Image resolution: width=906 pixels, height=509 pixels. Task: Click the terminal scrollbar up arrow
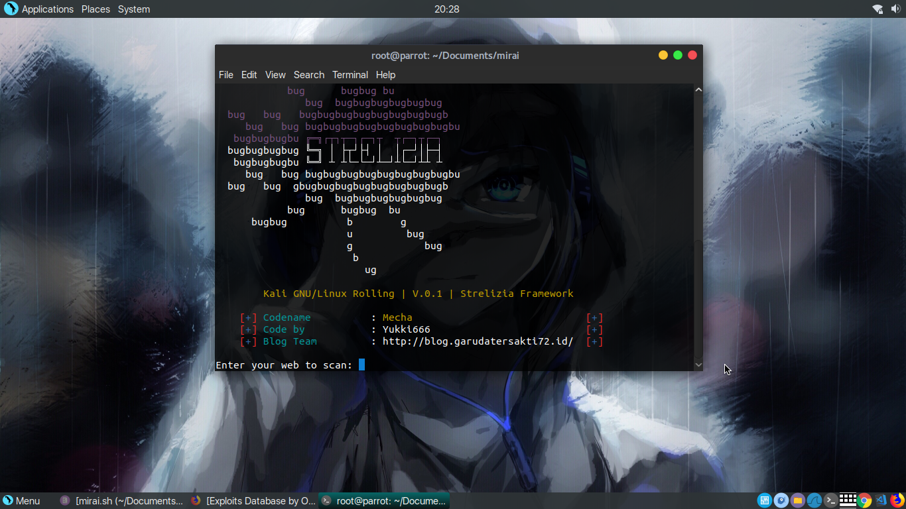pos(698,89)
